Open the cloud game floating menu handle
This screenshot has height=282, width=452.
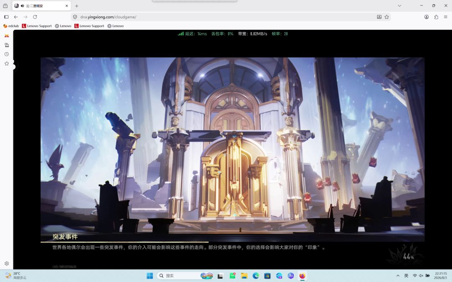click(x=14, y=66)
